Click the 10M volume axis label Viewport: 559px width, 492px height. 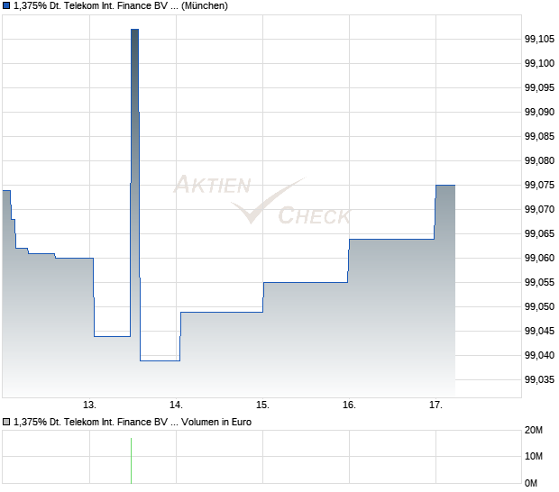coord(534,456)
